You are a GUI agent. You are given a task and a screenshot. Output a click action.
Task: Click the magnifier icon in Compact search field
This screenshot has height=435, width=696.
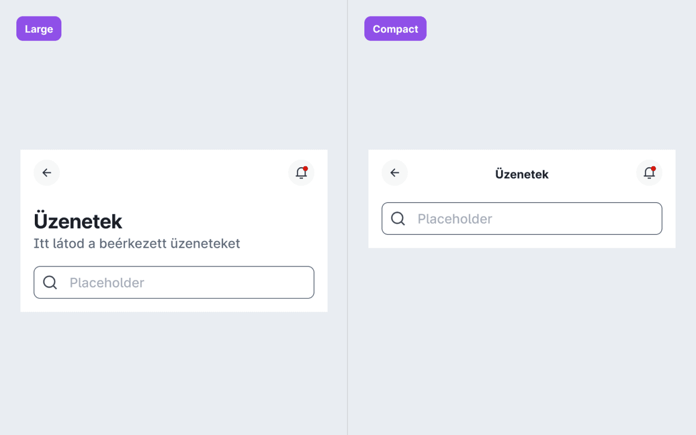pos(398,219)
